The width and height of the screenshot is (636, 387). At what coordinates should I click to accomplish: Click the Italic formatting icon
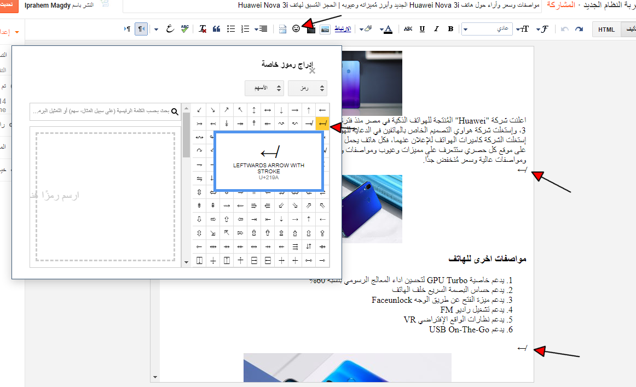click(x=436, y=29)
